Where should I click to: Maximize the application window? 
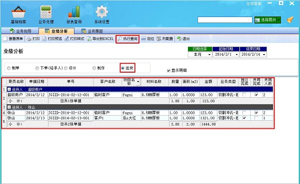point(281,3)
